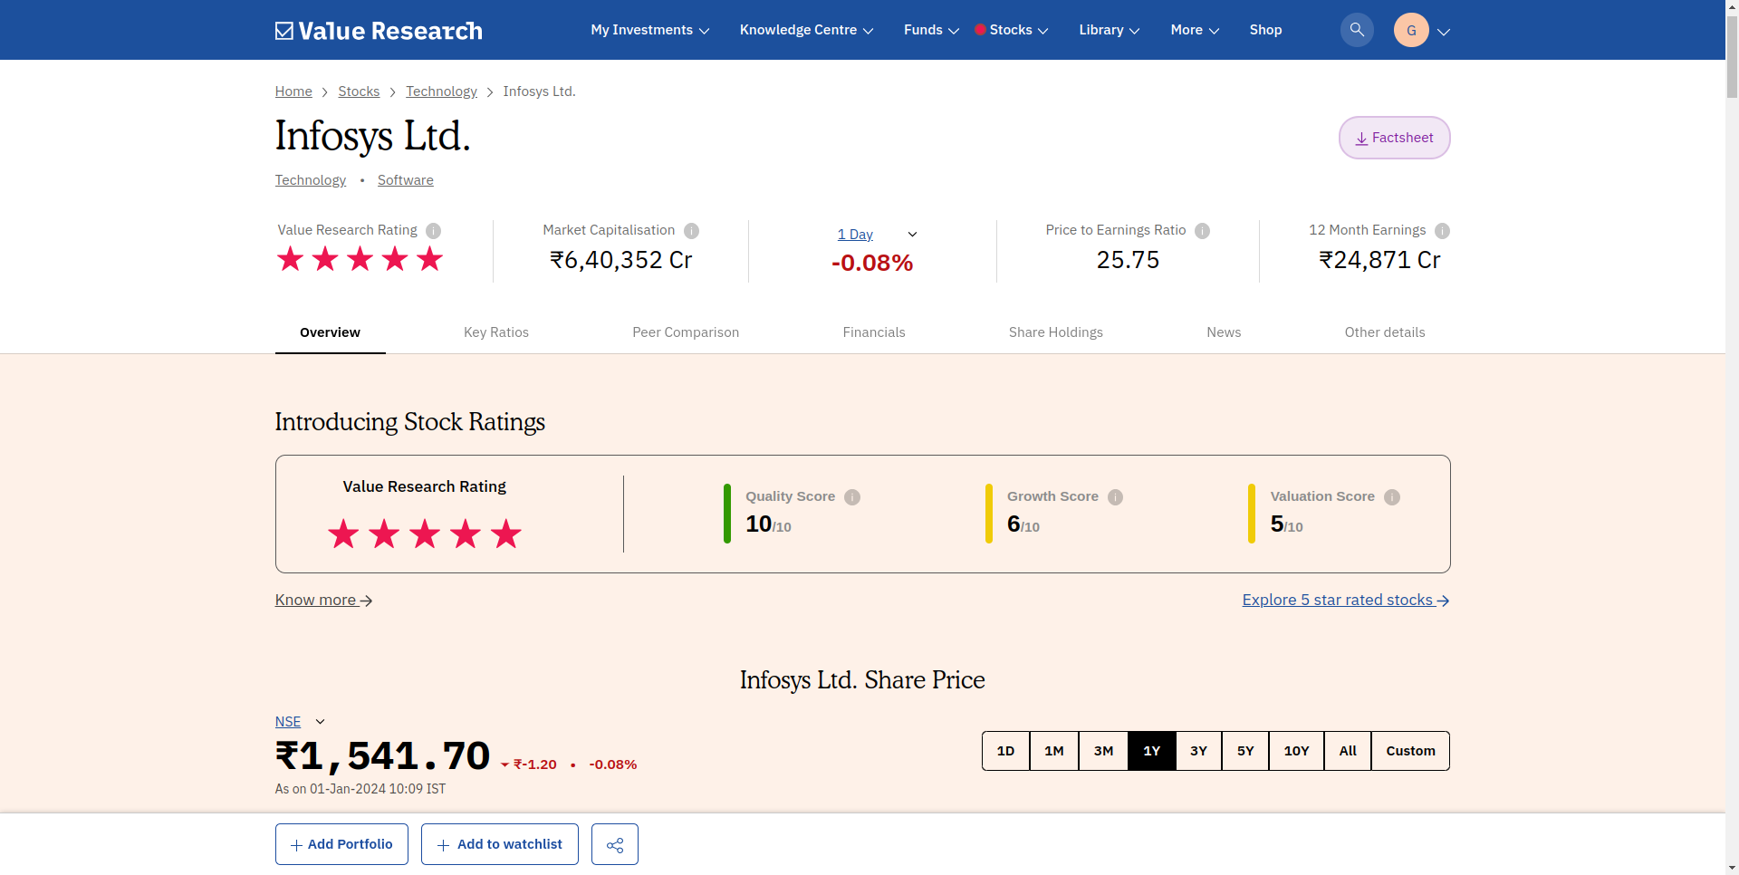The image size is (1739, 875).
Task: Click info icon next to Quality Score
Action: pyautogui.click(x=851, y=497)
